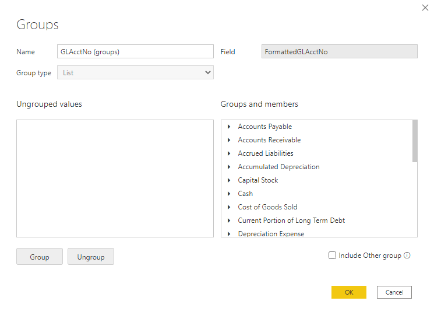Select the Depreciation Expense group name
The width and height of the screenshot is (434, 315).
coord(271,234)
